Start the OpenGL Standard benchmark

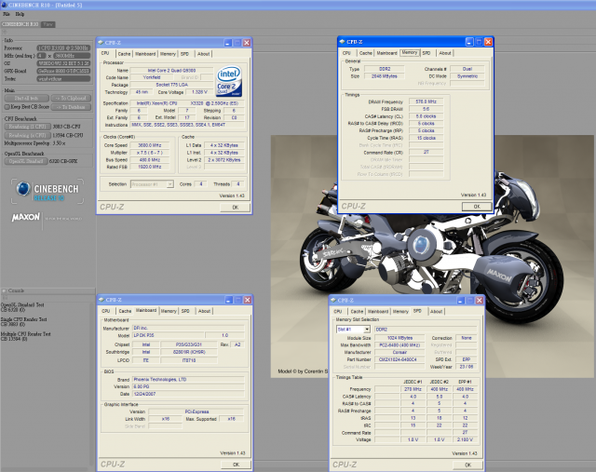click(x=26, y=161)
